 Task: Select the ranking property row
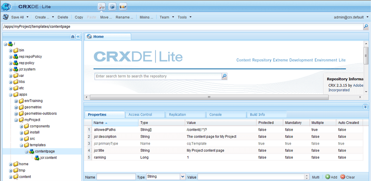224,157
